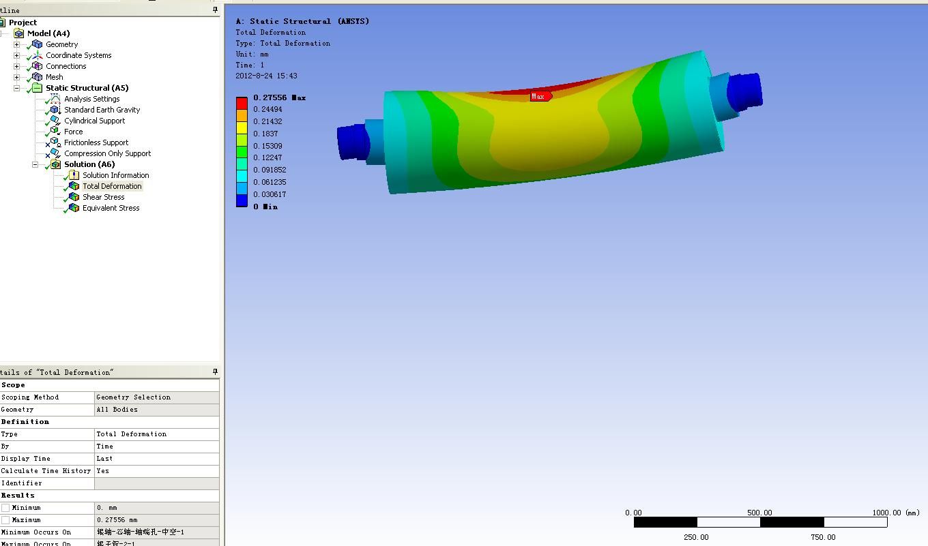Select Total Deformation in the outline

point(112,186)
